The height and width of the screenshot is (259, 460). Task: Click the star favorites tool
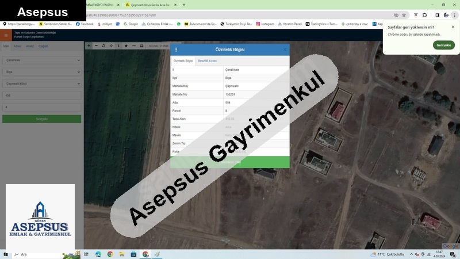click(x=126, y=45)
